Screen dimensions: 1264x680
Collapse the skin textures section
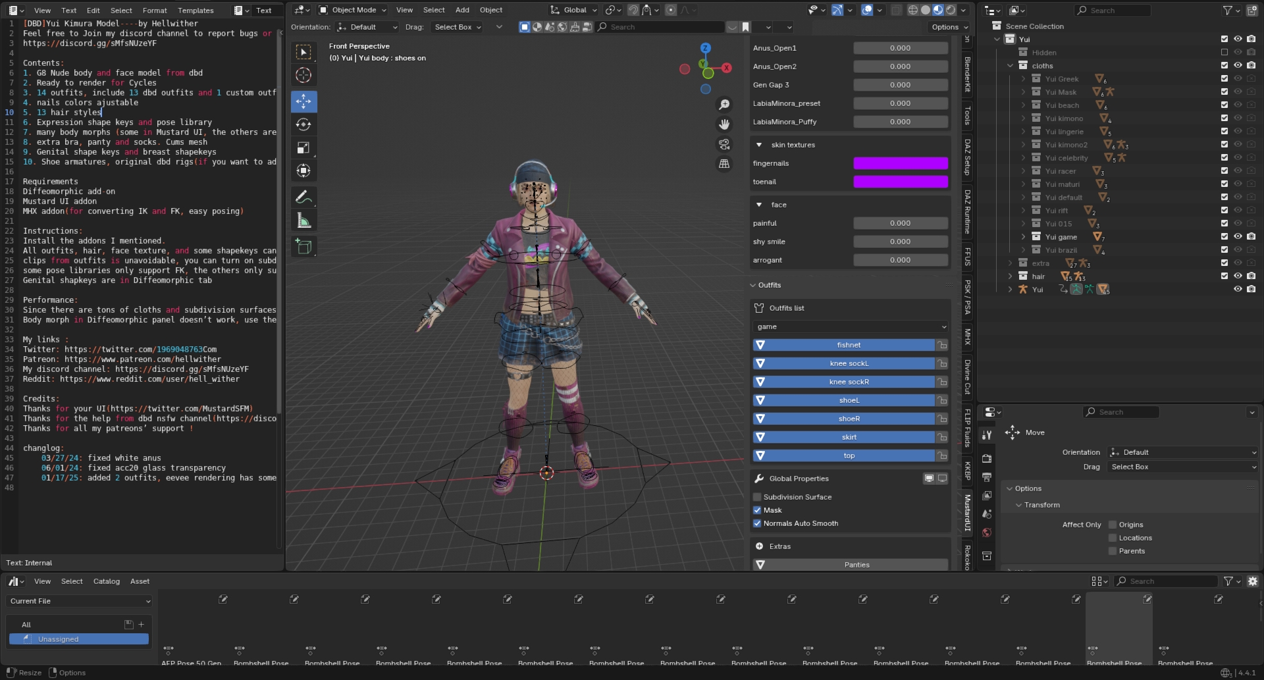click(x=759, y=145)
